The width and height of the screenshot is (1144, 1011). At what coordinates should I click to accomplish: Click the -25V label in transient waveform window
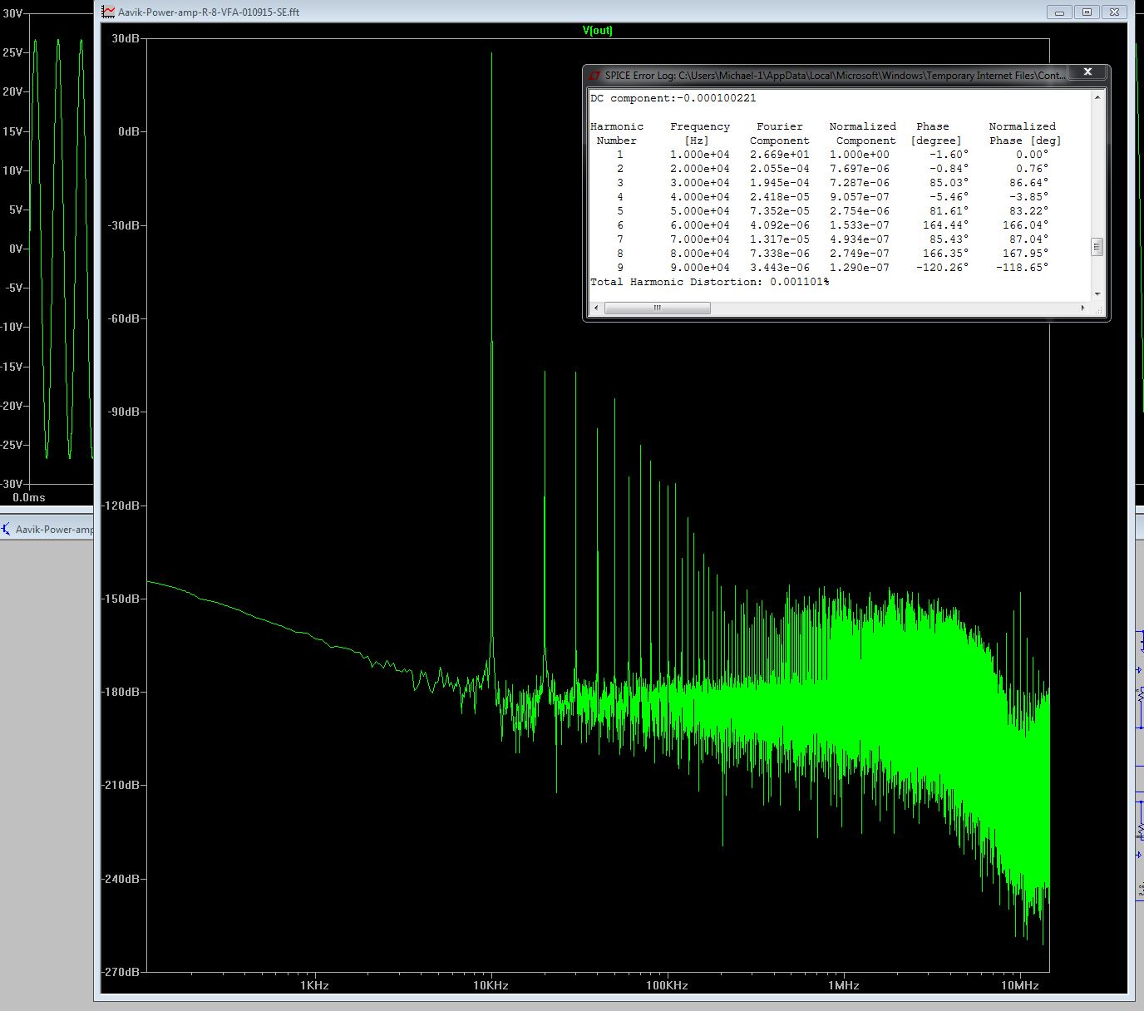point(11,445)
